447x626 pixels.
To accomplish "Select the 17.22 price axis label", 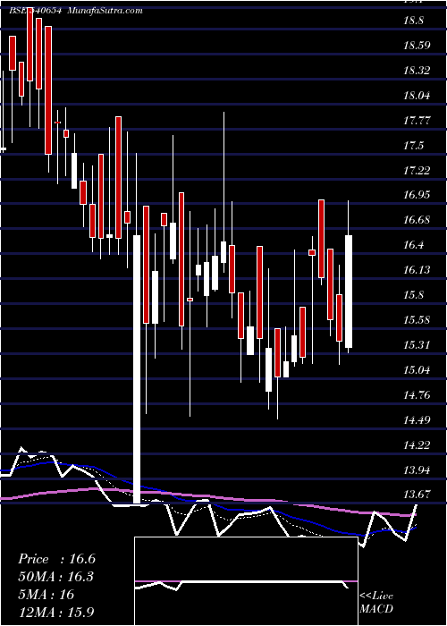I will [x=417, y=171].
